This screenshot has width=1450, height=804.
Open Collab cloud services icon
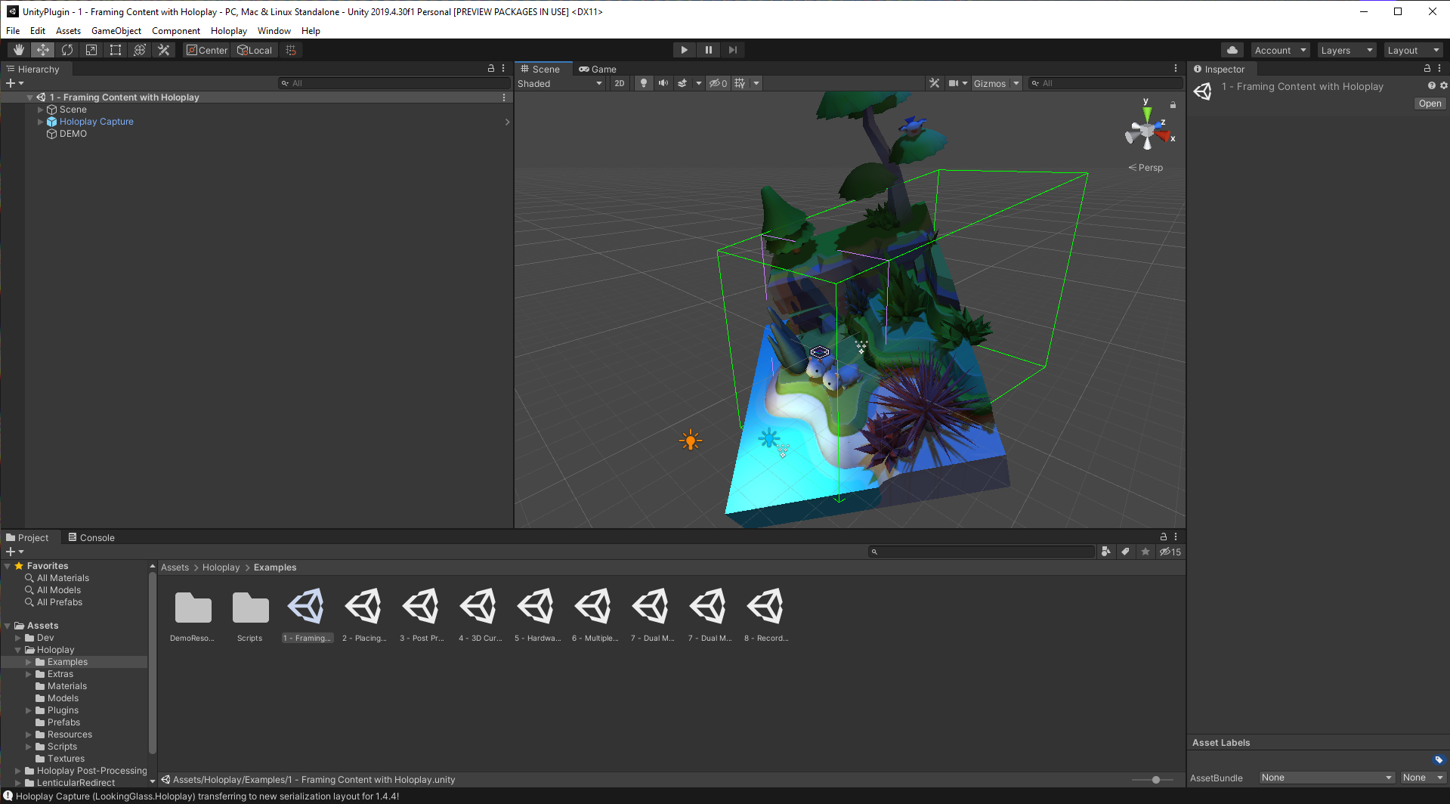click(x=1232, y=50)
